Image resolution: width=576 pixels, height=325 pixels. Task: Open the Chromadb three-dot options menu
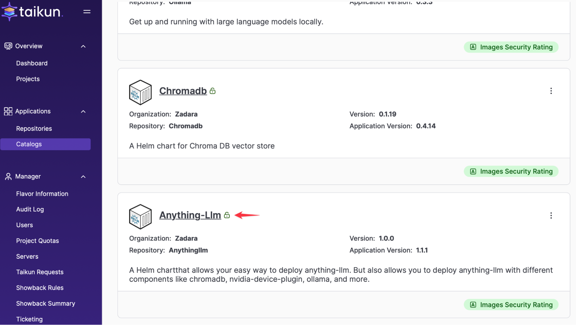point(551,91)
